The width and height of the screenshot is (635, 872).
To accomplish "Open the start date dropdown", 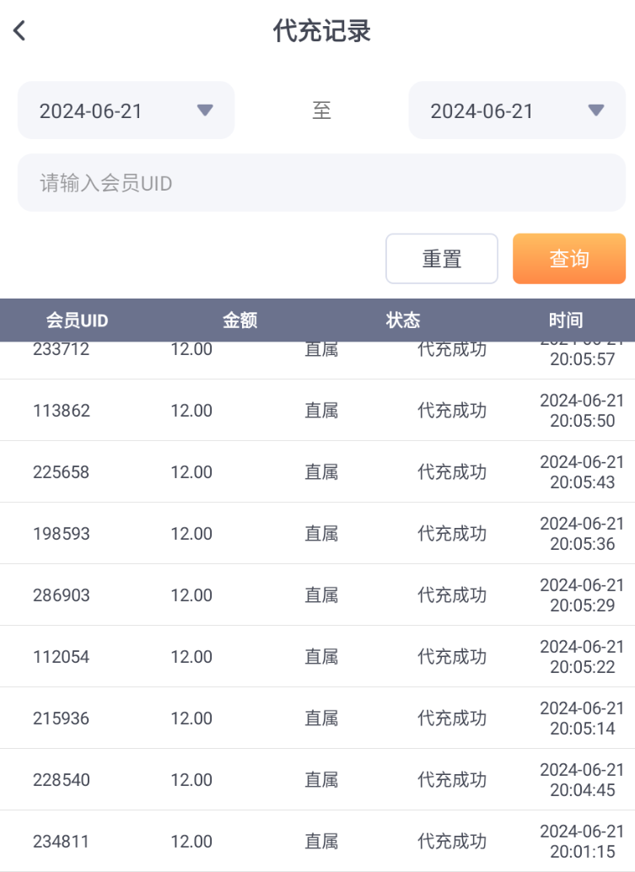I will 126,110.
